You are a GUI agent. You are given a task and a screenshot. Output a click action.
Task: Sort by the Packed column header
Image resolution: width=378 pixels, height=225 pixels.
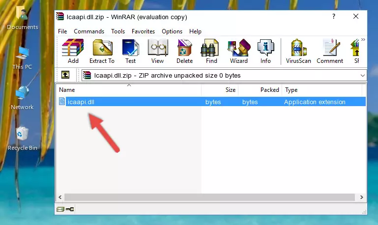[x=260, y=90]
